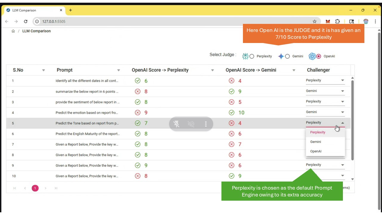382x215 pixels.
Task: Open a new browser tab with plus button
Action: (x=70, y=10)
